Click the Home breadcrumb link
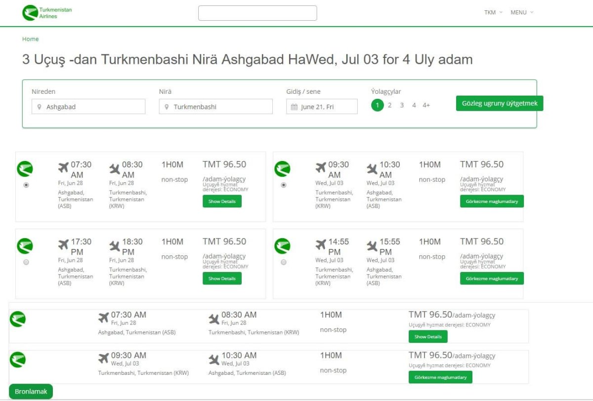Image resolution: width=593 pixels, height=401 pixels. [30, 39]
